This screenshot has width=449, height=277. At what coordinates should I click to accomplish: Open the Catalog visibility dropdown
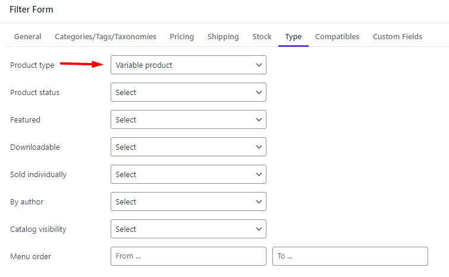[x=189, y=229]
